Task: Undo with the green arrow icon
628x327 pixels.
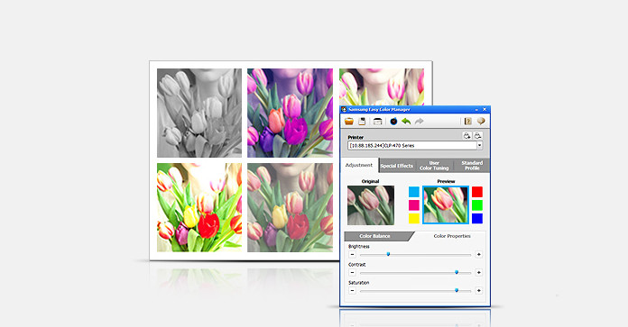Action: click(x=406, y=121)
